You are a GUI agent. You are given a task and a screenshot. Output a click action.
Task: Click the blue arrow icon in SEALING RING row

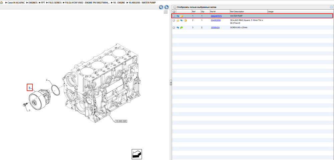click(x=181, y=20)
